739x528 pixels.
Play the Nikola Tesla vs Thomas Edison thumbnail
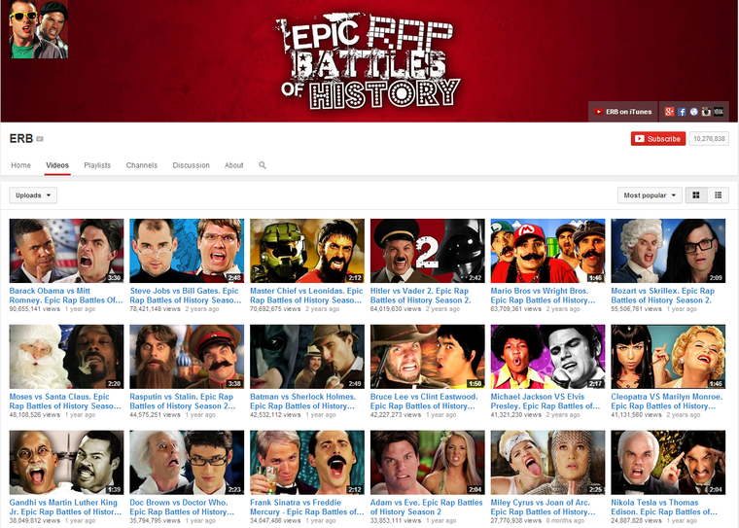[668, 462]
